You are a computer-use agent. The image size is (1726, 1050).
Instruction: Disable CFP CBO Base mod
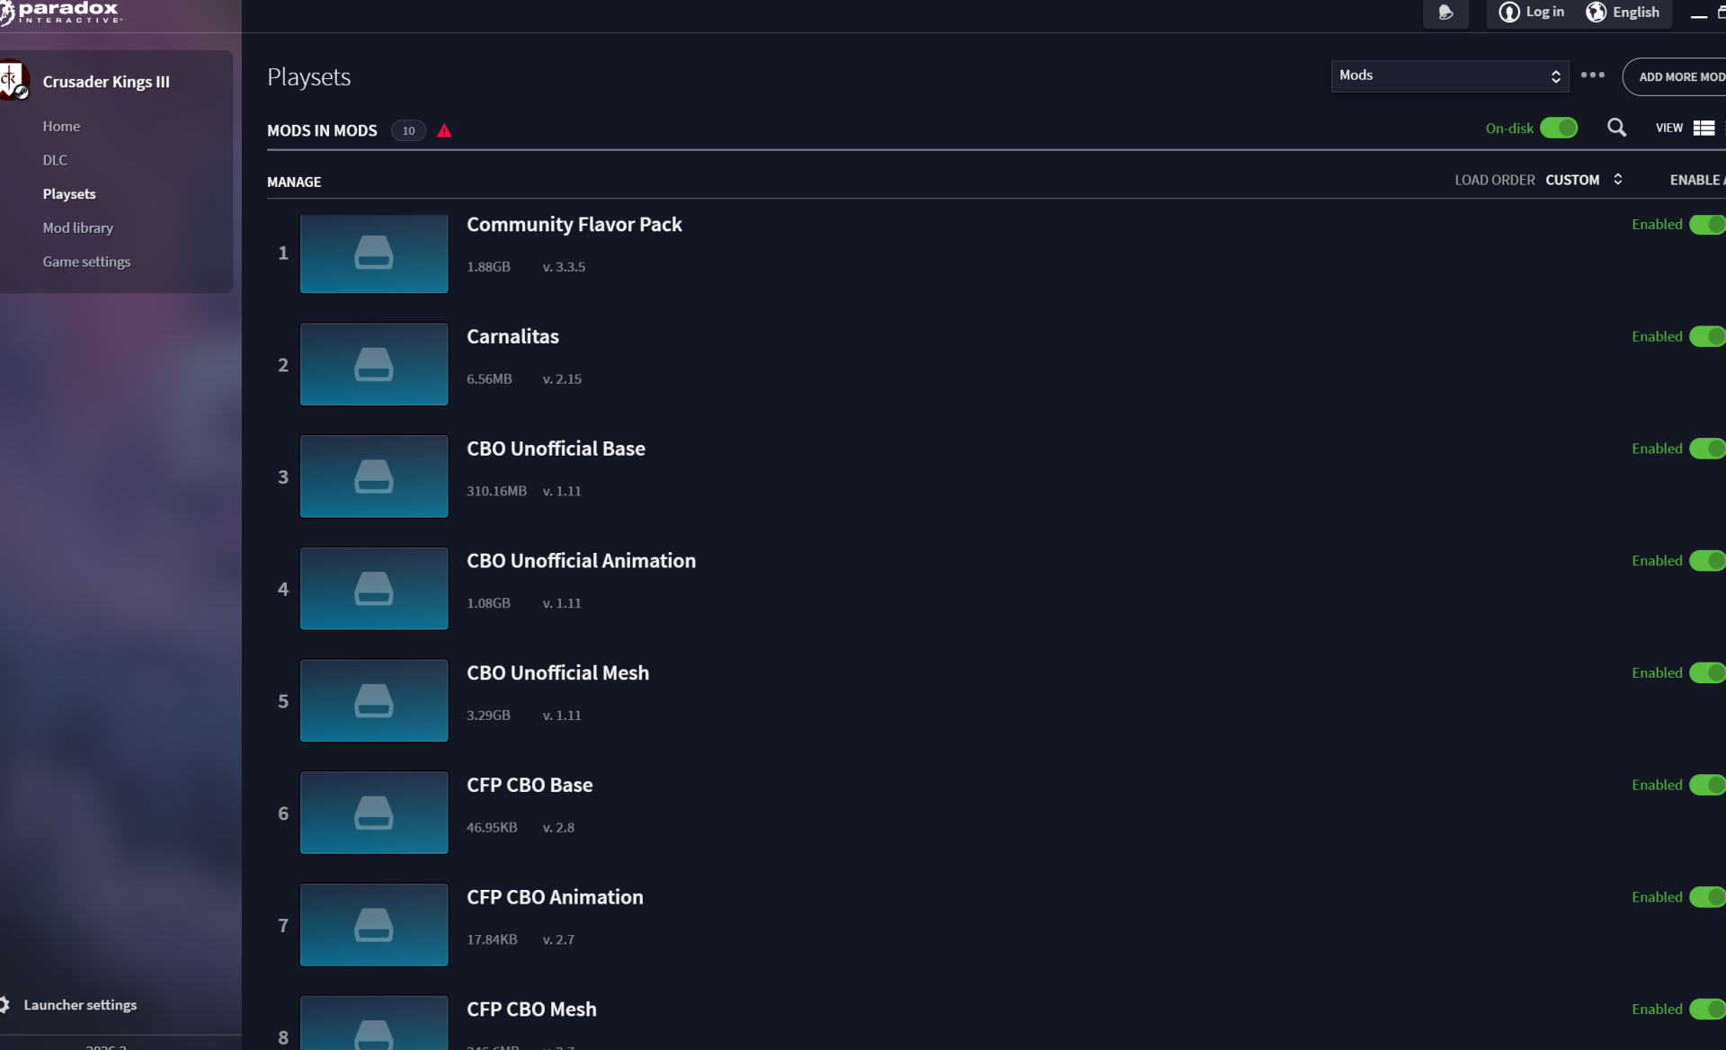click(x=1707, y=785)
